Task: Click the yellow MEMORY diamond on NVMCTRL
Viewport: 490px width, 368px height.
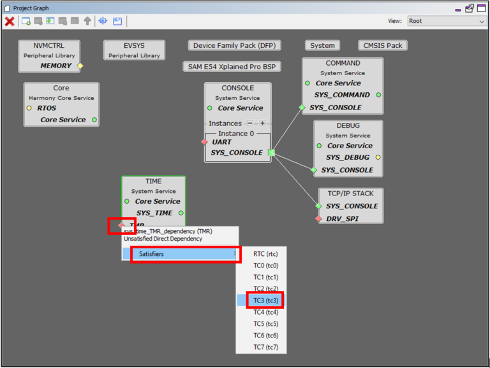Action: pyautogui.click(x=80, y=66)
